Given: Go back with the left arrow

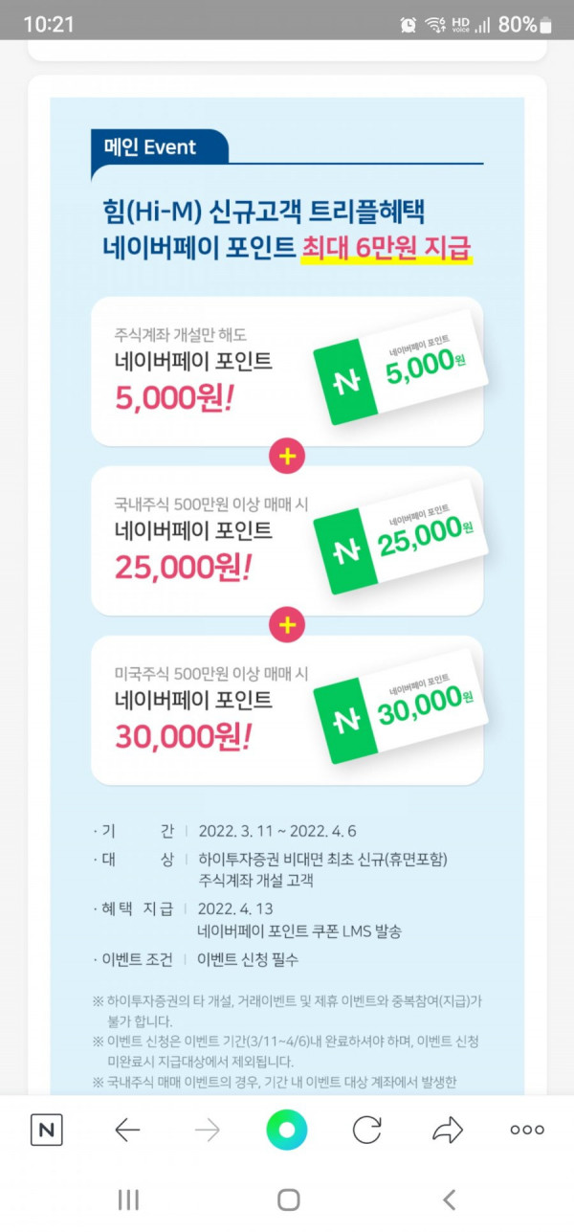Looking at the screenshot, I should (x=127, y=1130).
